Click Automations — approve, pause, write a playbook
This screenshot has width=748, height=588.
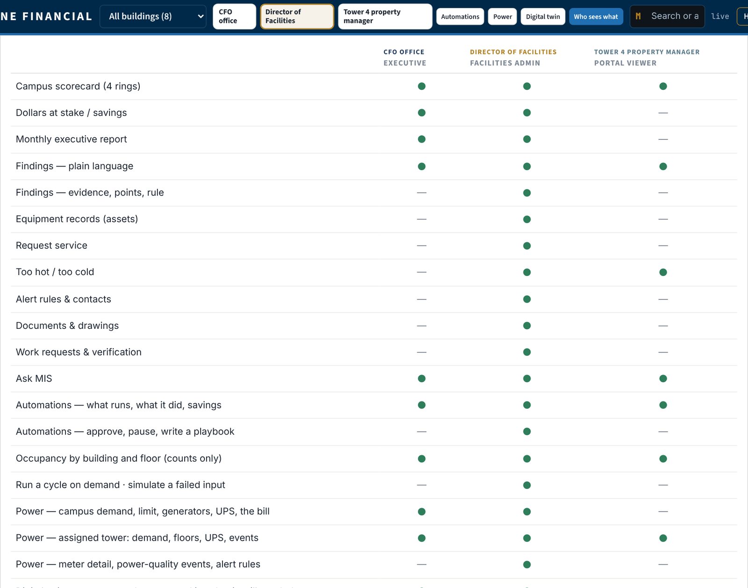[125, 431]
